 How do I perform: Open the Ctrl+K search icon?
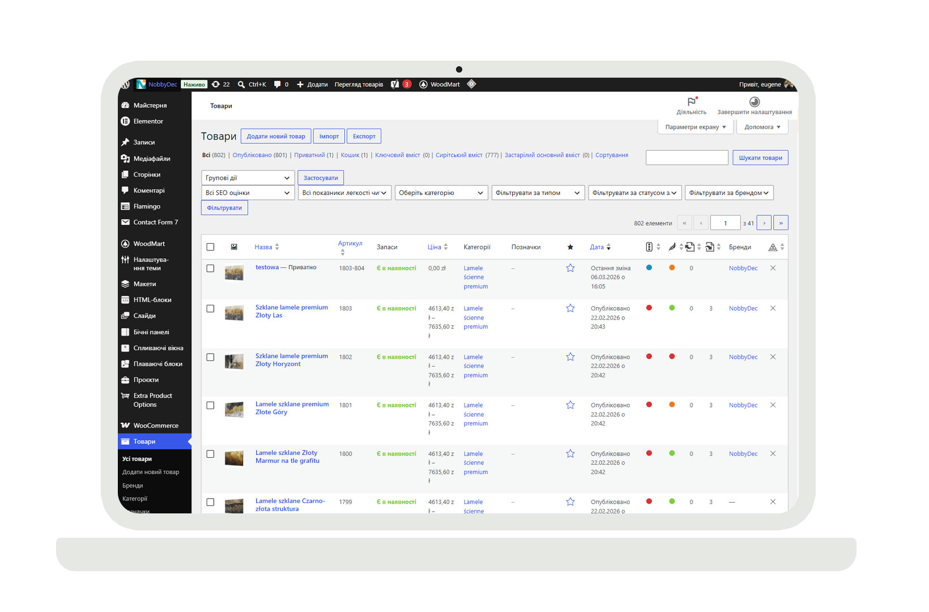(x=241, y=84)
